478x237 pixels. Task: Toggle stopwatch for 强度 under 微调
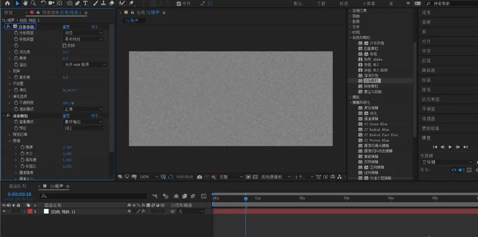click(x=22, y=147)
